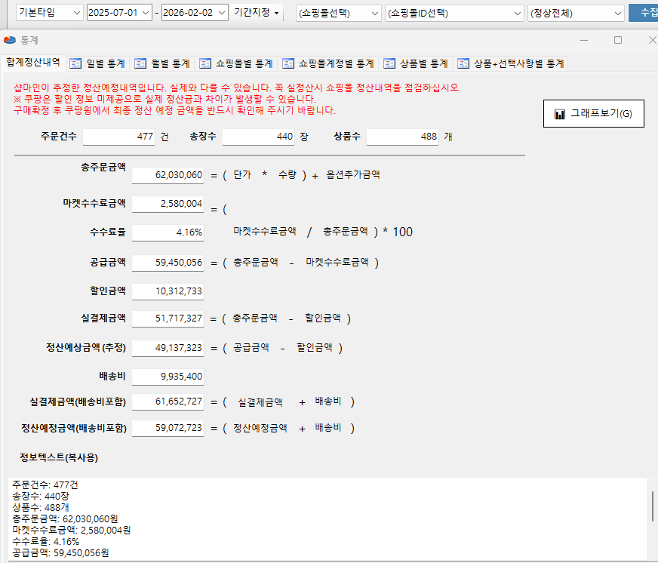Click the chart icon on 그래프보기 button
The height and width of the screenshot is (563, 658).
[x=560, y=114]
